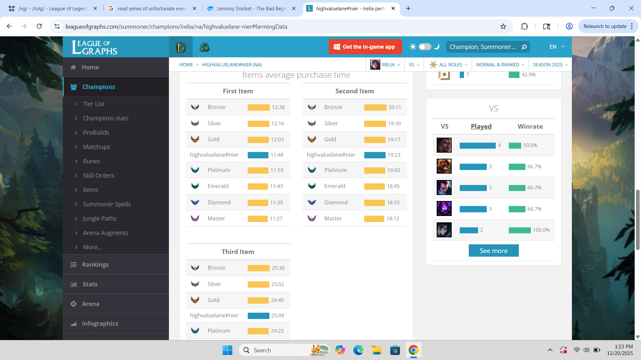
Task: Open the ALL ROLES dropdown
Action: click(x=449, y=65)
